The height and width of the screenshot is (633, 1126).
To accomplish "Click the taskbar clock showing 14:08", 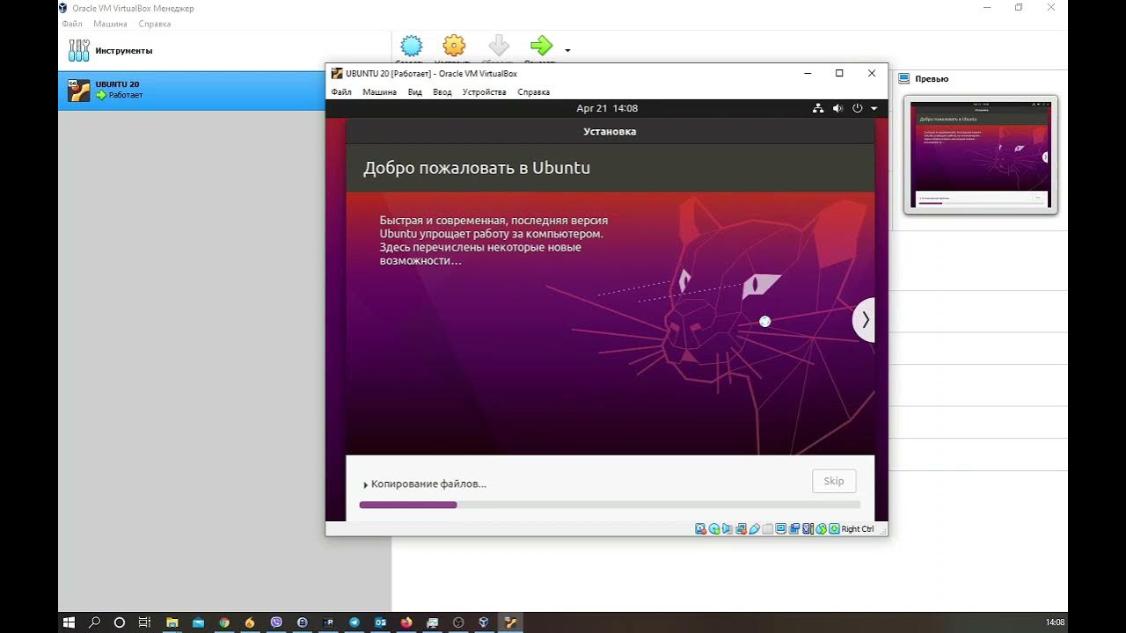I will [x=1055, y=622].
